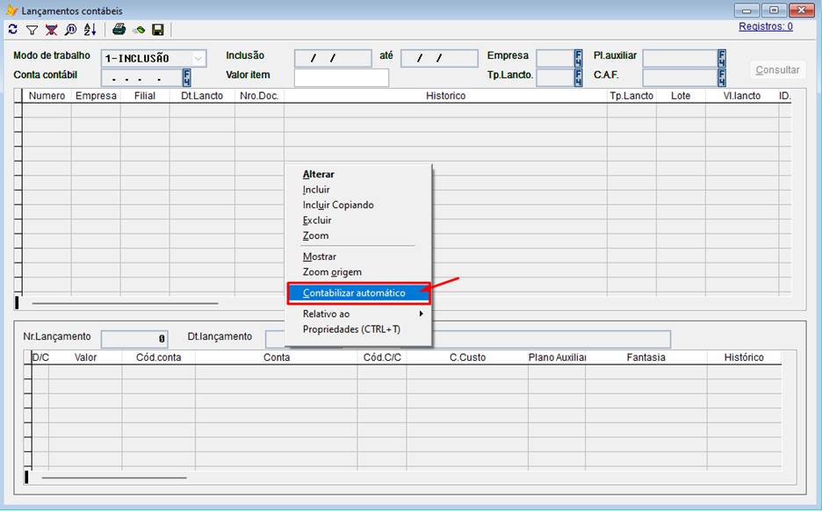The height and width of the screenshot is (512, 822).
Task: Click the Registros: 0 link
Action: tap(765, 26)
